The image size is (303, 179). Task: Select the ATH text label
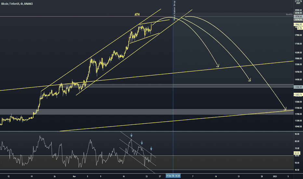tap(137, 15)
